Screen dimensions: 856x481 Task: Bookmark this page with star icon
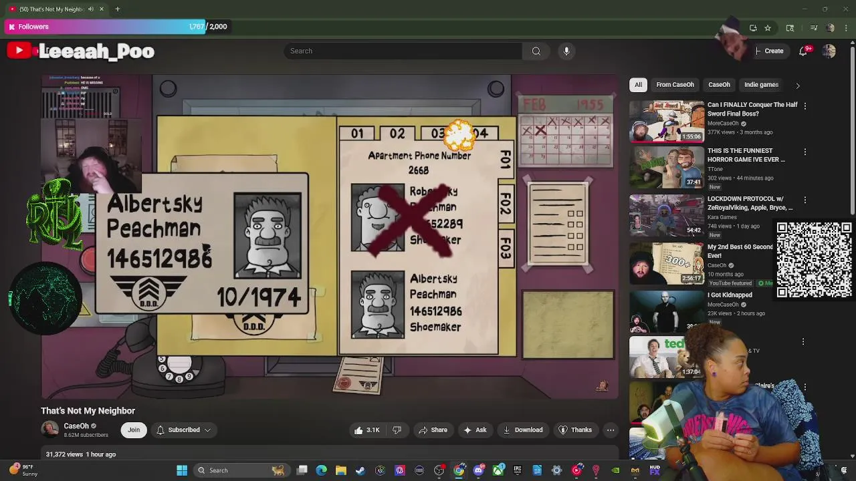coord(768,27)
